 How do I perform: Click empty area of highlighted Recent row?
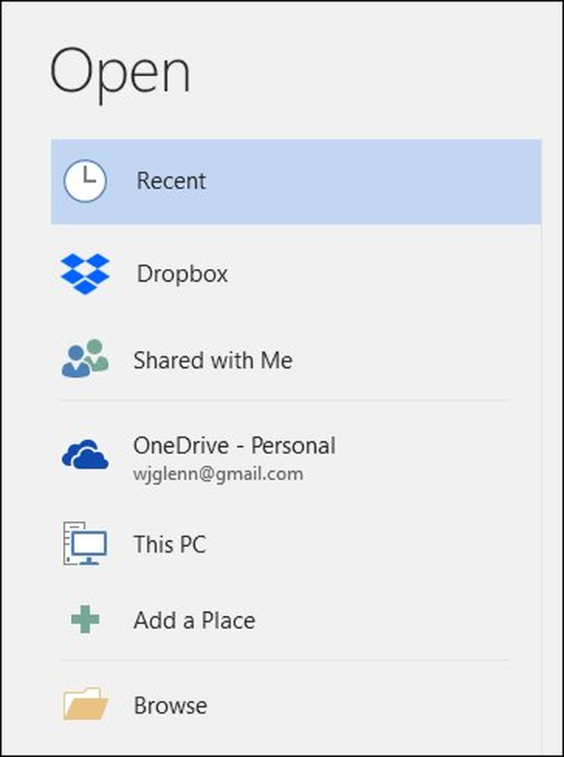(387, 181)
